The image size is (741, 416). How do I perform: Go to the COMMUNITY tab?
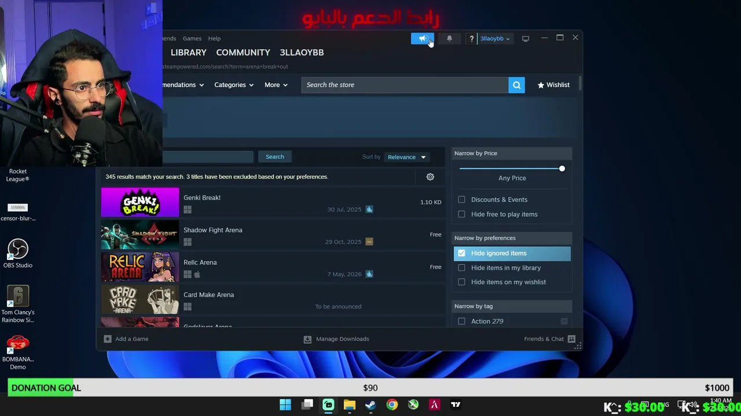pos(243,53)
